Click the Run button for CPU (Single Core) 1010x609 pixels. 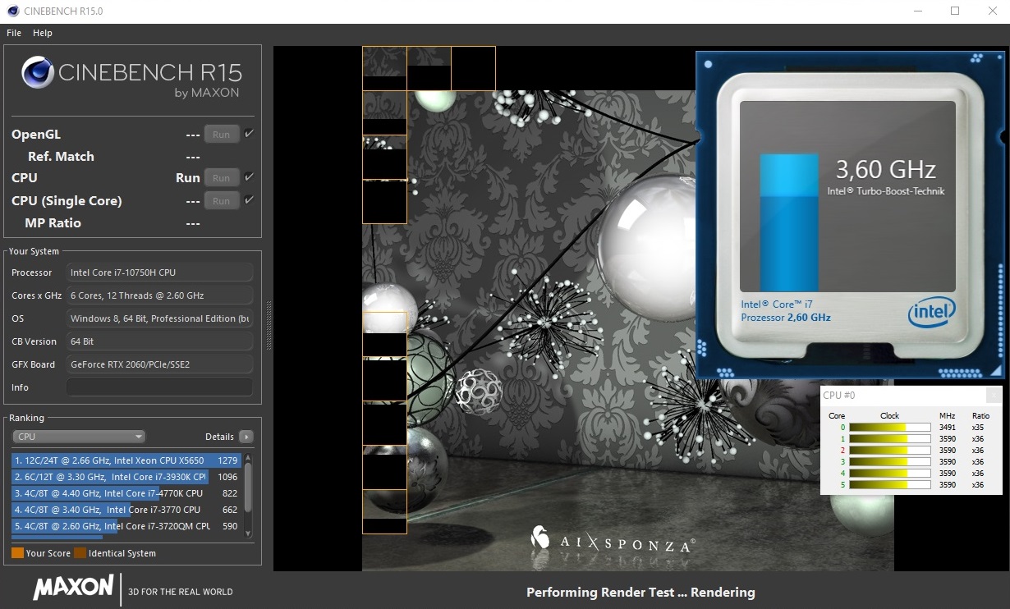pyautogui.click(x=222, y=200)
